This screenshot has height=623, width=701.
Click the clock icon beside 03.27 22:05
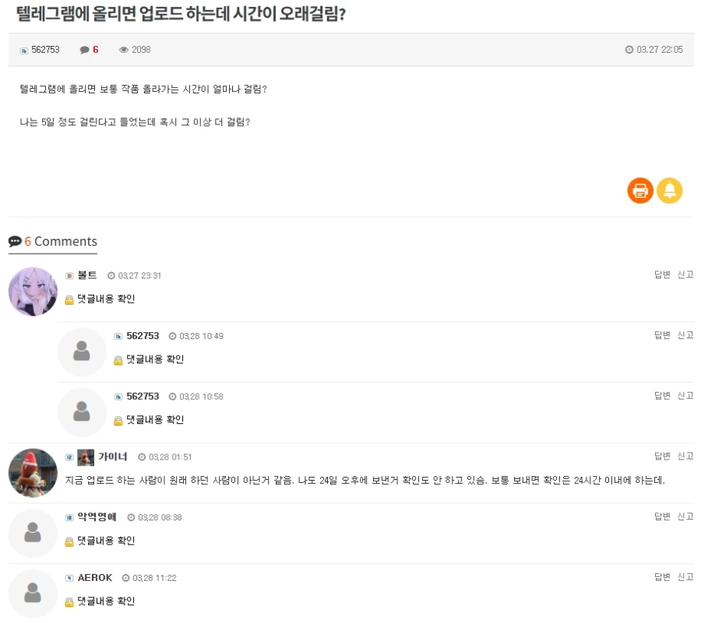pyautogui.click(x=629, y=49)
